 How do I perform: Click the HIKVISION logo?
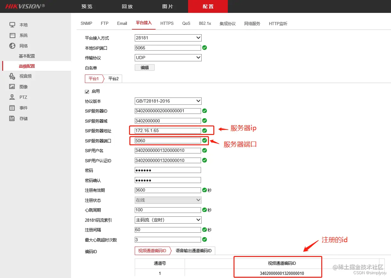pos(25,6)
